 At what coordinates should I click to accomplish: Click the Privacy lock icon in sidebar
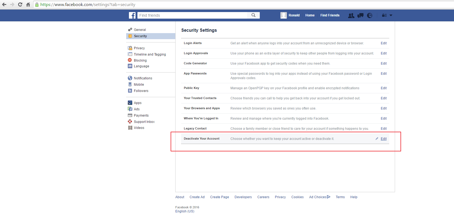point(130,48)
